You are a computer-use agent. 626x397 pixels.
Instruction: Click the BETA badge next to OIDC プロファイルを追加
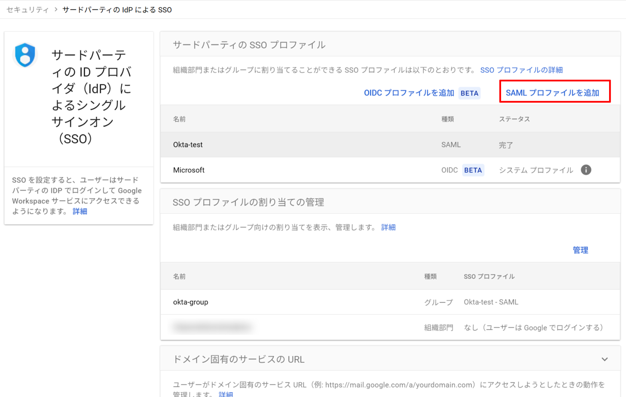[x=469, y=93]
